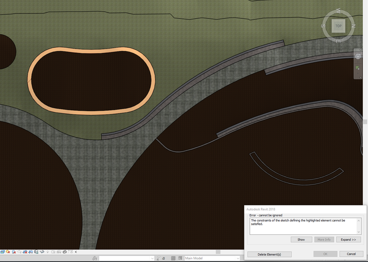Click the selection filter icon showing :0
This screenshot has height=262, width=368.
pyautogui.click(x=161, y=258)
